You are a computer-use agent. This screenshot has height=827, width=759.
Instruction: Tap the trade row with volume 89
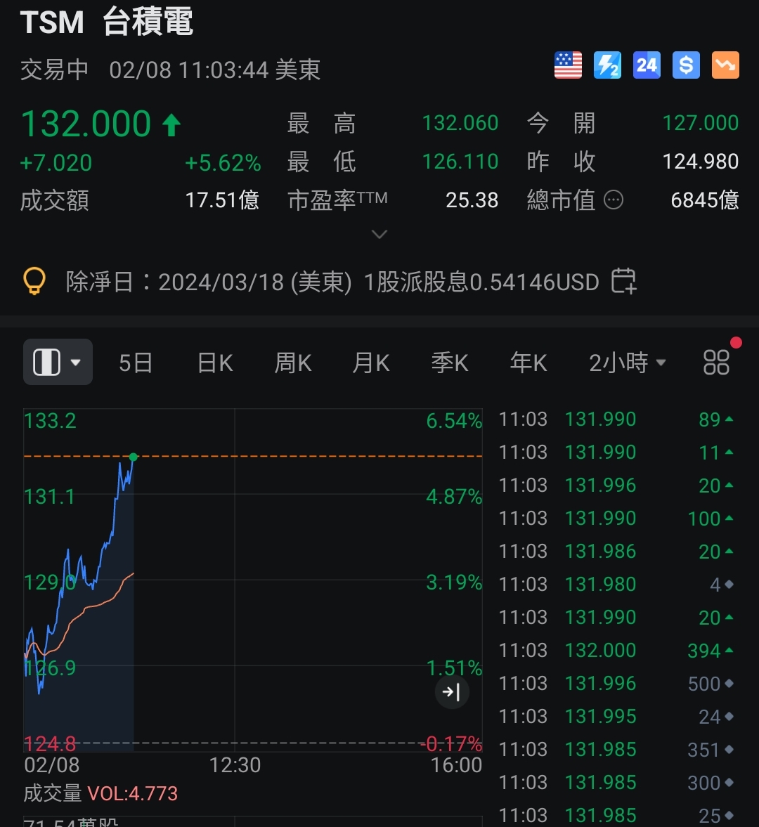point(616,419)
